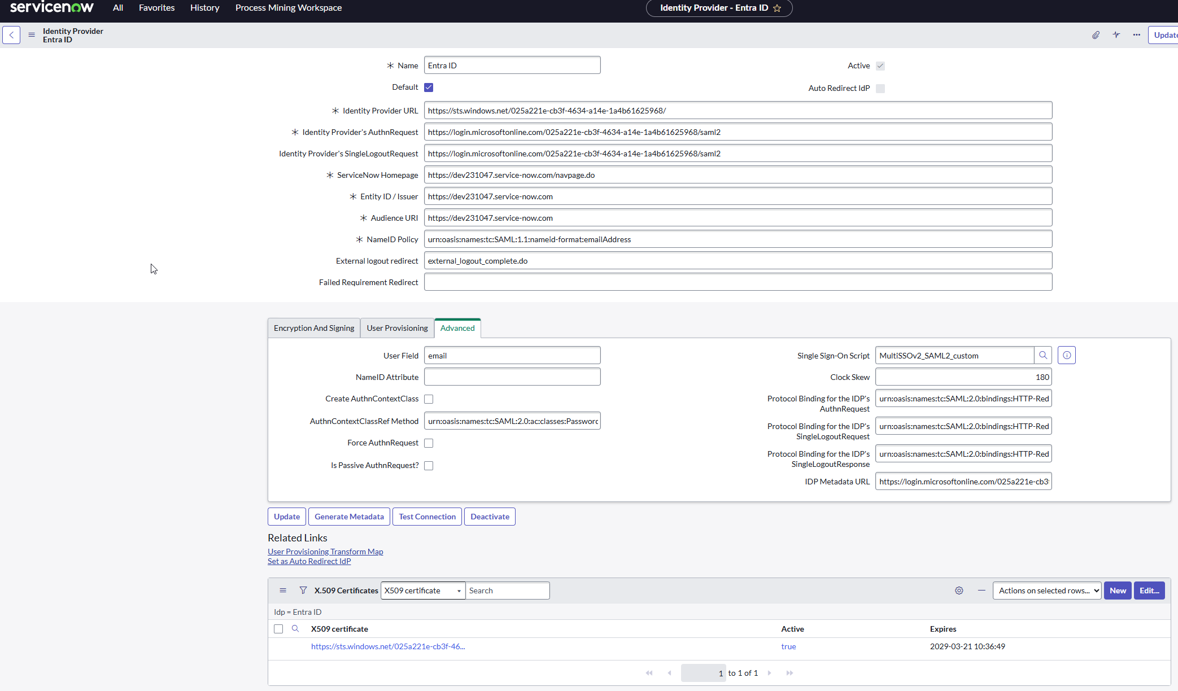This screenshot has height=691, width=1178.
Task: Enable the Force AuthnRequest checkbox
Action: [429, 443]
